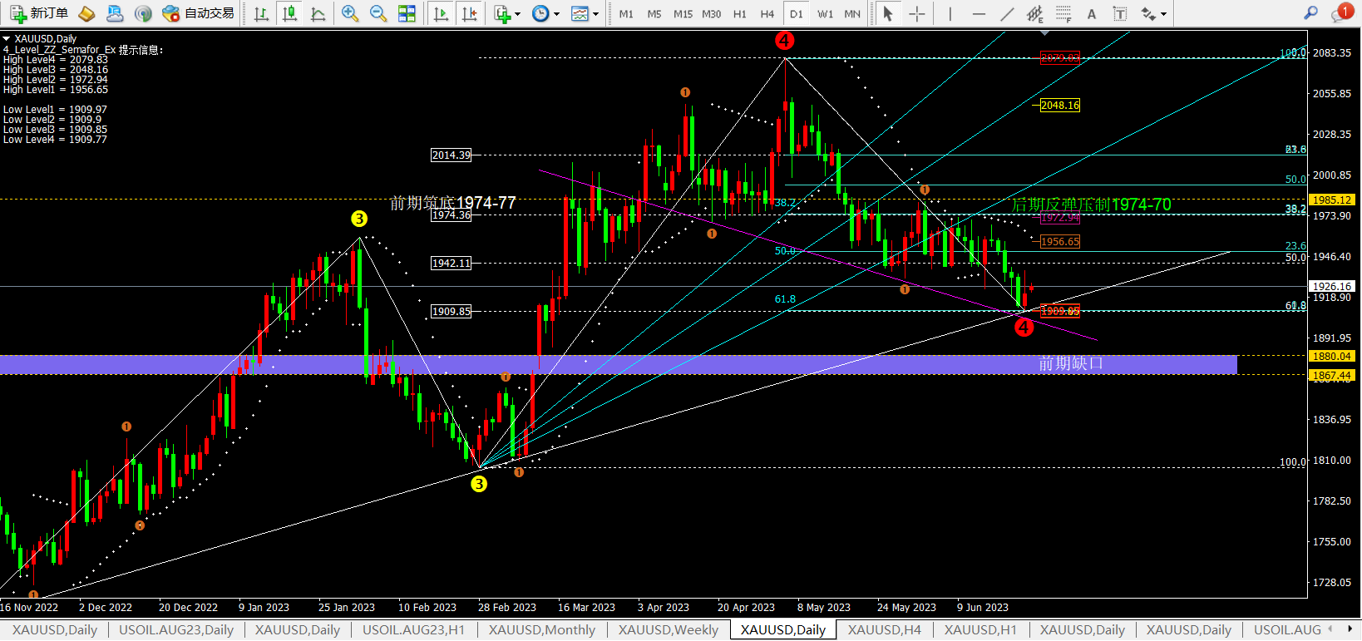Switch chart to bar chart mode
This screenshot has height=641, width=1362.
tap(261, 13)
